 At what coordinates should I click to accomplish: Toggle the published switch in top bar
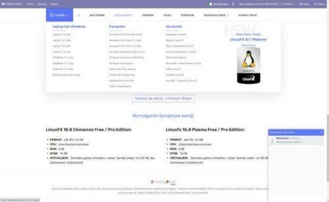pos(210,4)
